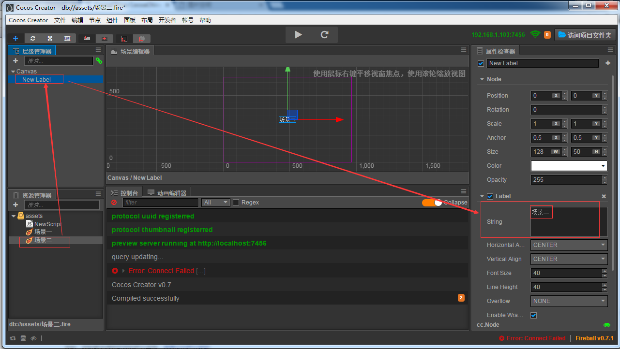This screenshot has height=349, width=620.
Task: Click the NewScript JS file icon
Action: coord(30,224)
